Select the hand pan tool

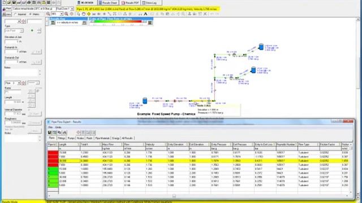point(84,14)
